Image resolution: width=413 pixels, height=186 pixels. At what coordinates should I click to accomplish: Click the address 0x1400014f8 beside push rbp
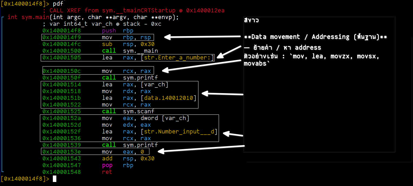click(61, 31)
